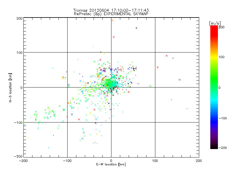This screenshot has height=175, width=234.
Task: Pick the black bottom of the colorbar
Action: (214, 147)
